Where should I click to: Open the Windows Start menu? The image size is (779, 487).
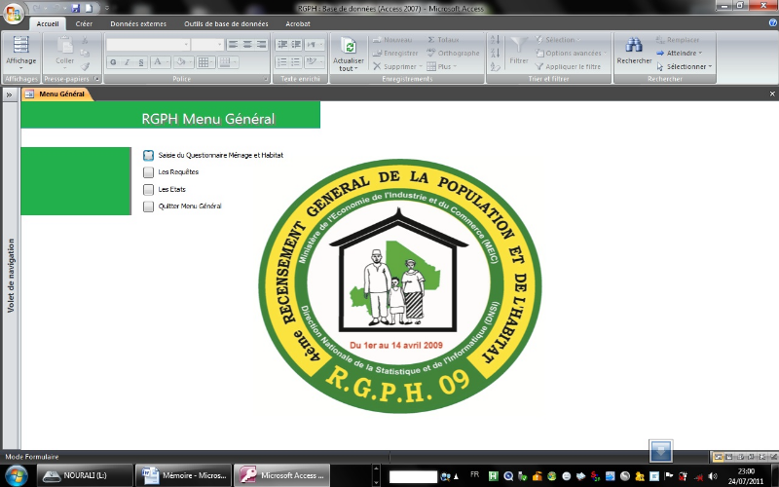16,475
